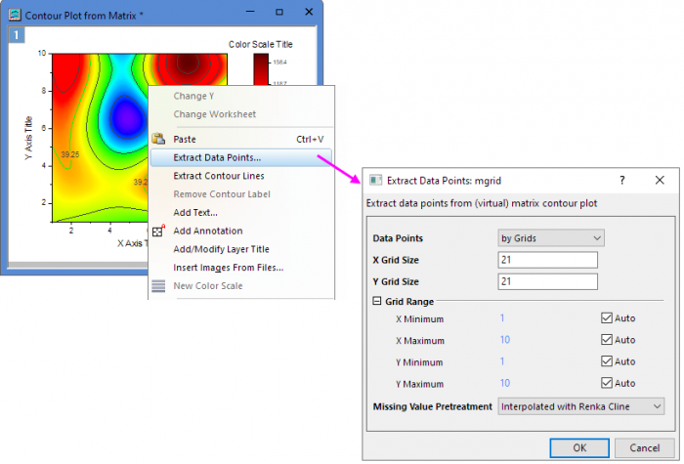Open the Data Points dropdown
The width and height of the screenshot is (684, 464).
tap(551, 237)
